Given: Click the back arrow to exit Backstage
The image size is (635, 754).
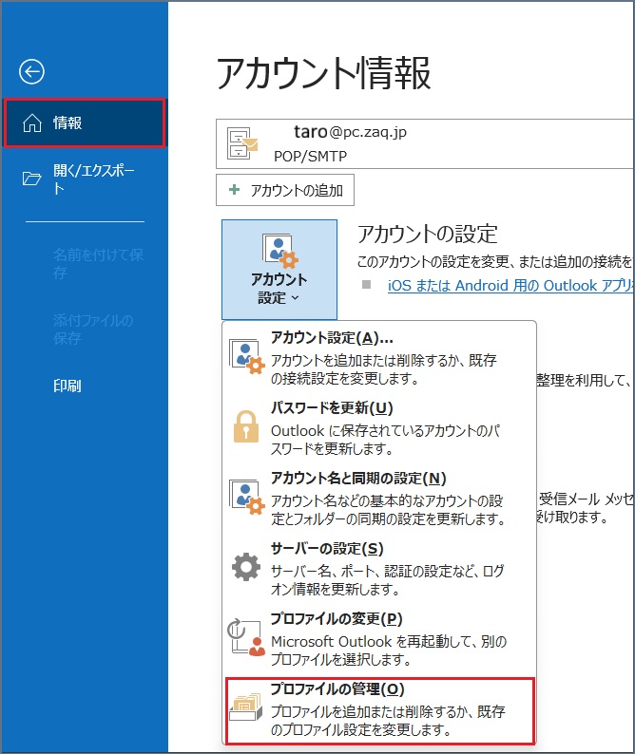Looking at the screenshot, I should pos(32,71).
